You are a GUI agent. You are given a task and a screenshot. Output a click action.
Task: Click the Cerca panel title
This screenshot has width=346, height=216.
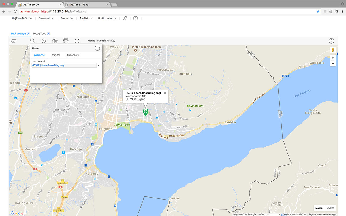tap(35, 48)
